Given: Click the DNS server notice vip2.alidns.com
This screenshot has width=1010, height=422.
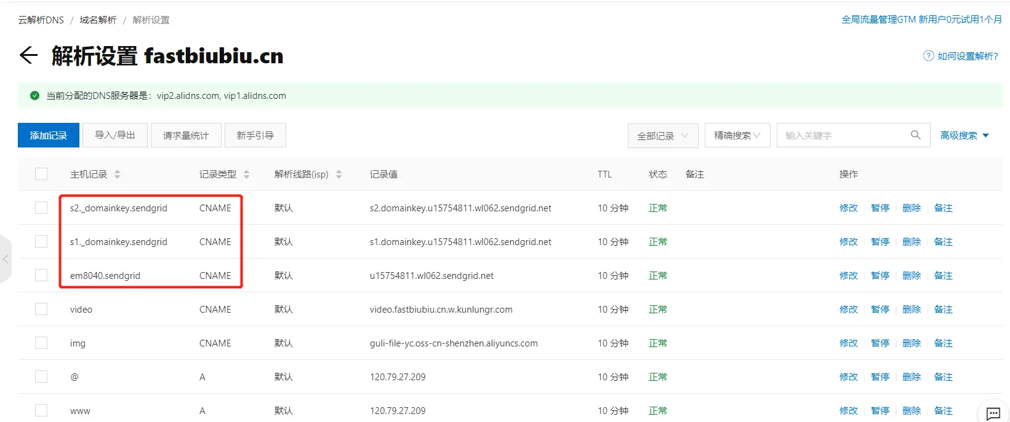Looking at the screenshot, I should pyautogui.click(x=188, y=96).
